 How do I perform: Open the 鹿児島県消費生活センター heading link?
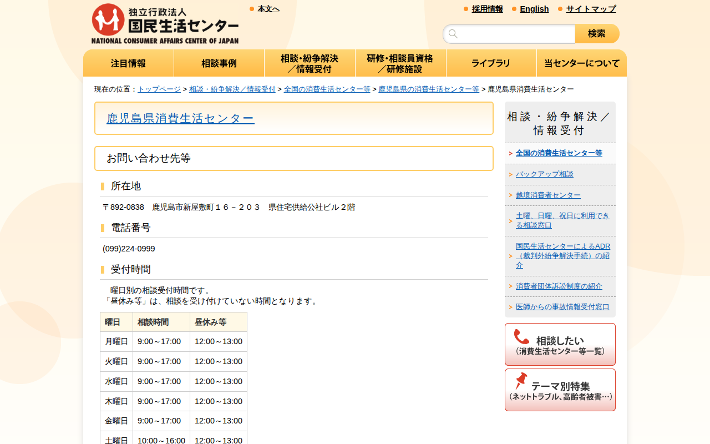point(180,118)
